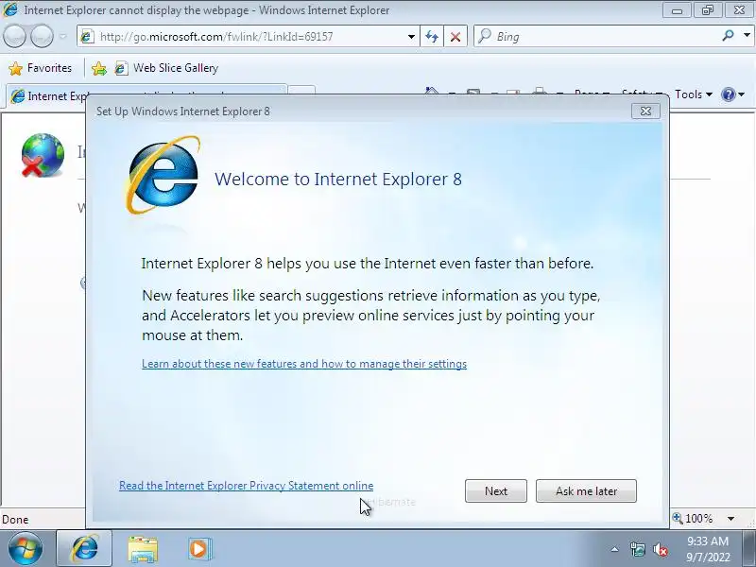This screenshot has height=567, width=756.
Task: Click the Welcome to Internet Explorer 8 heading
Action: point(338,179)
